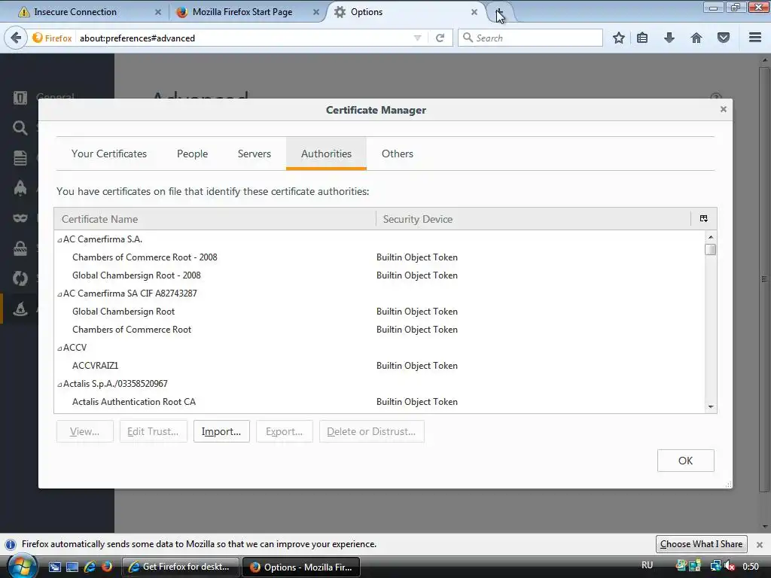
Task: Click the Export... button
Action: pos(284,431)
